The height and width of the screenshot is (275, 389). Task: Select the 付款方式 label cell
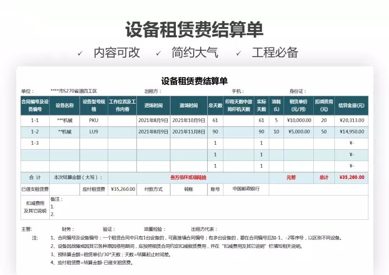point(153,189)
